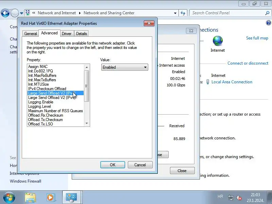Select the Assign MAC property
Image resolution: width=272 pixels, height=204 pixels.
[x=55, y=67]
